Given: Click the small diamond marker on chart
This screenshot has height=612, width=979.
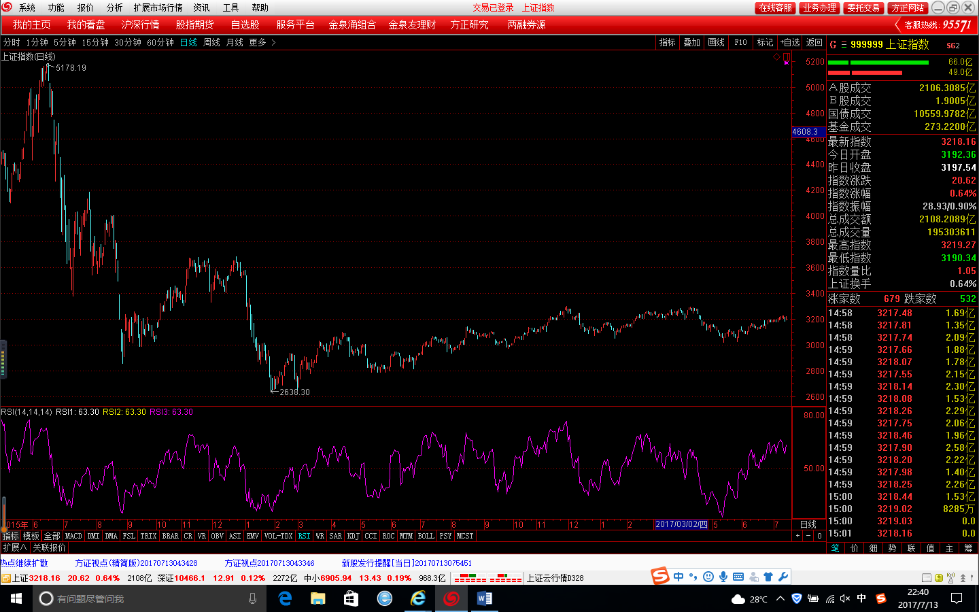Looking at the screenshot, I should pos(777,57).
